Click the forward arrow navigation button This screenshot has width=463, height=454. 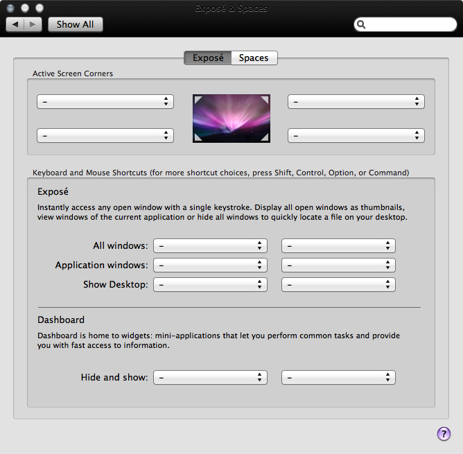click(x=33, y=24)
